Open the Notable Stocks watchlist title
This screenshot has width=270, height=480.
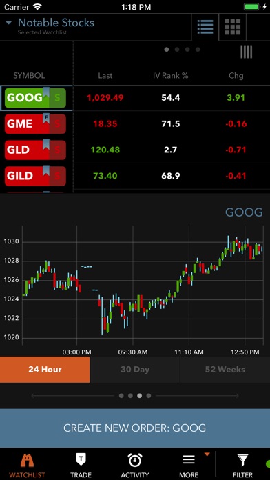[x=56, y=23]
